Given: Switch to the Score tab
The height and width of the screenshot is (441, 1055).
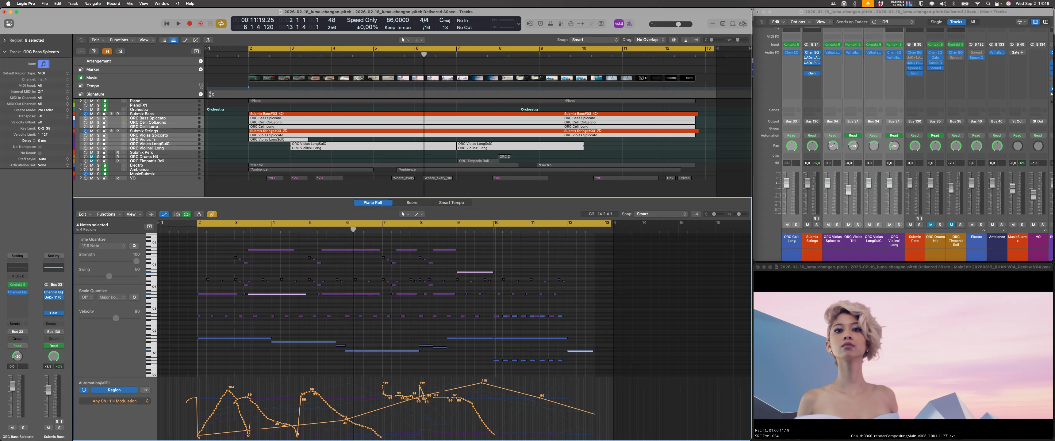Looking at the screenshot, I should coord(412,202).
